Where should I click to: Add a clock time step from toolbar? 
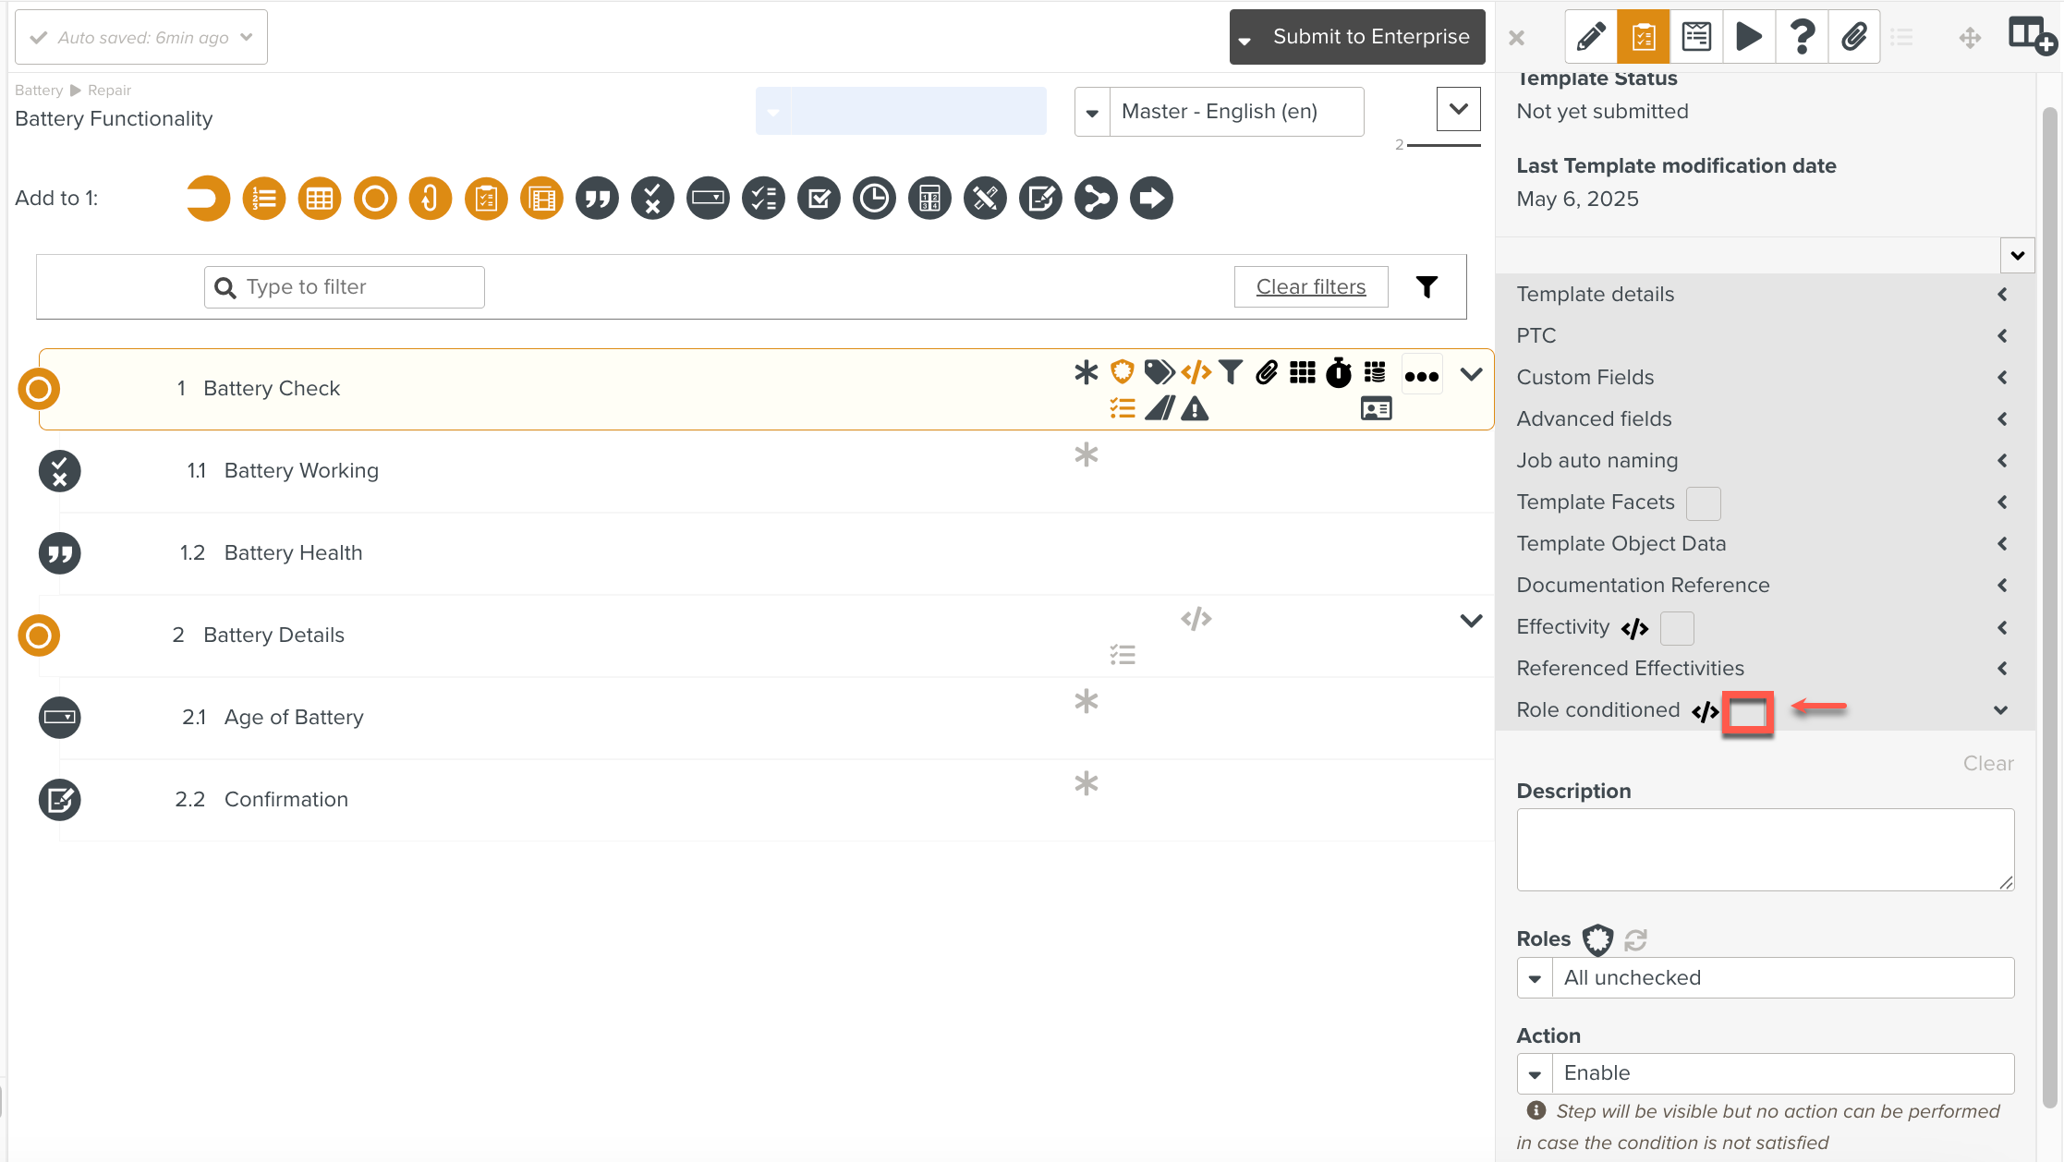[874, 198]
